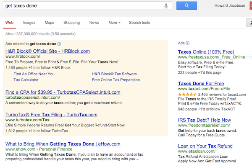The width and height of the screenshot is (252, 164).
Task: Click www.freedomtaxrelief.com/ URL text
Action: 204,125
